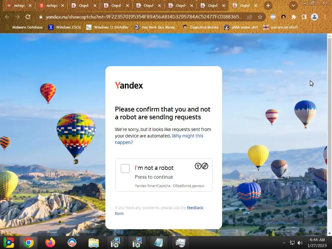332x249 pixels.
Task: Go back with the back arrow
Action: click(7, 17)
